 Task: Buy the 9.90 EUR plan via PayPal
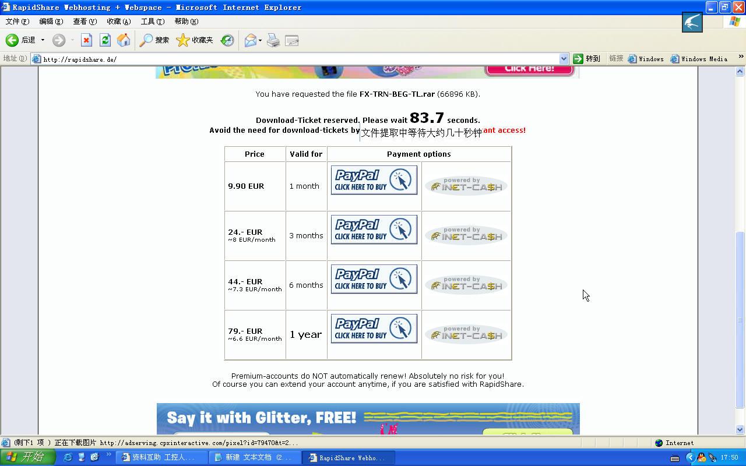pyautogui.click(x=374, y=180)
